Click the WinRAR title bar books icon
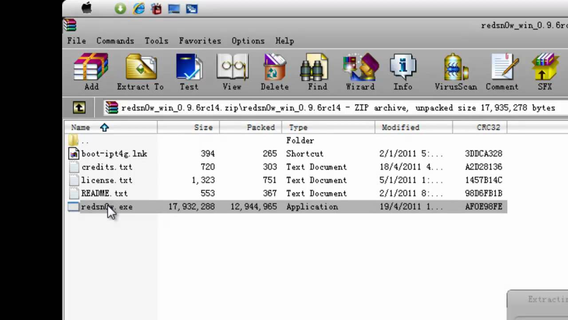The image size is (568, 320). pyautogui.click(x=70, y=25)
